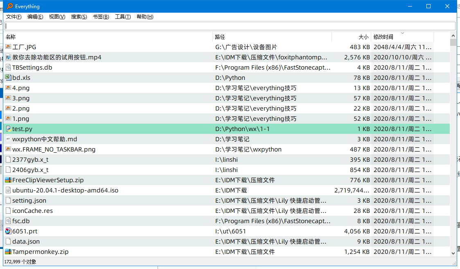This screenshot has height=269, width=460.
Task: Click the video icon beside 教你去除功能区的试用按钮.mp4
Action: (9, 57)
